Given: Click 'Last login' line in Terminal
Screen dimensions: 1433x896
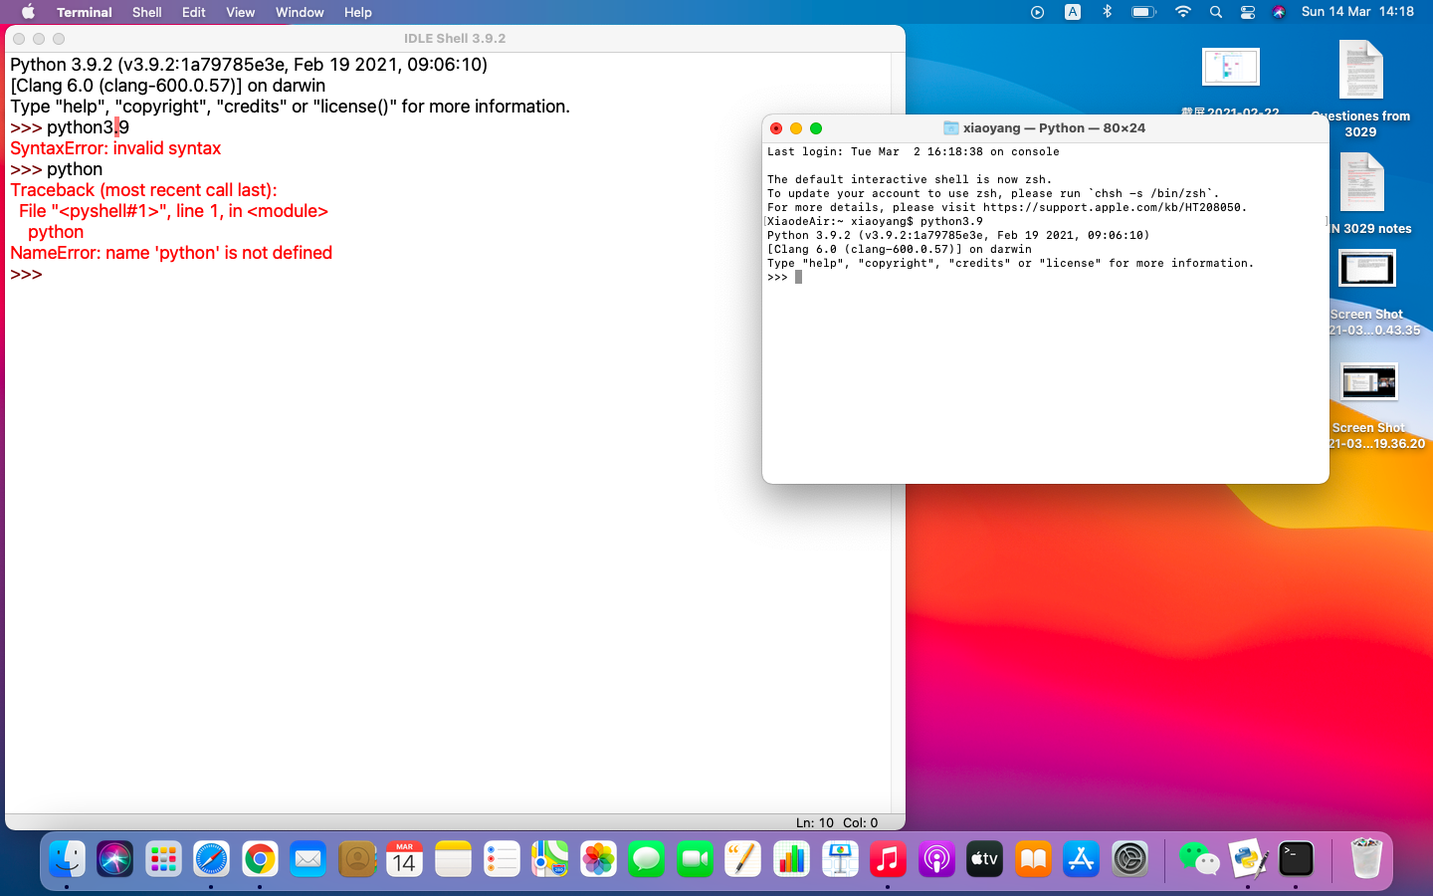Looking at the screenshot, I should tap(913, 152).
